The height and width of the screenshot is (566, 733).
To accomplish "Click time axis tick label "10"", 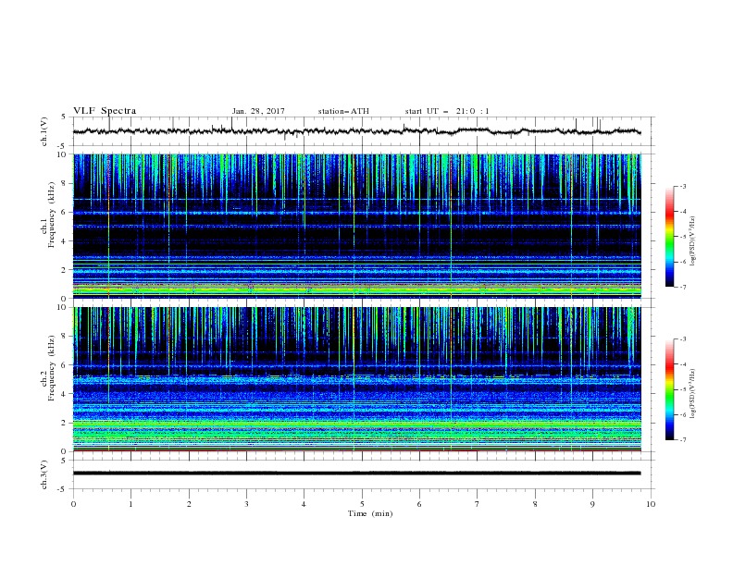I will point(651,504).
